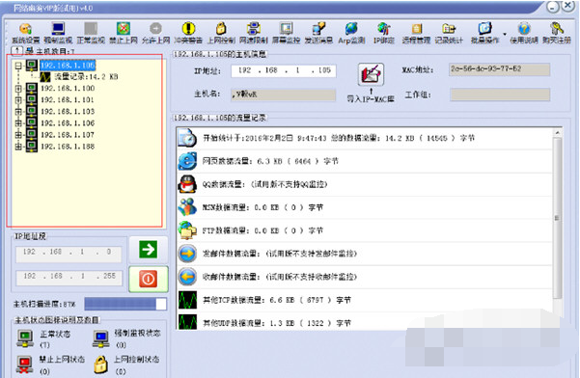
Task: Open 系统设置 system settings icon
Action: (25, 29)
